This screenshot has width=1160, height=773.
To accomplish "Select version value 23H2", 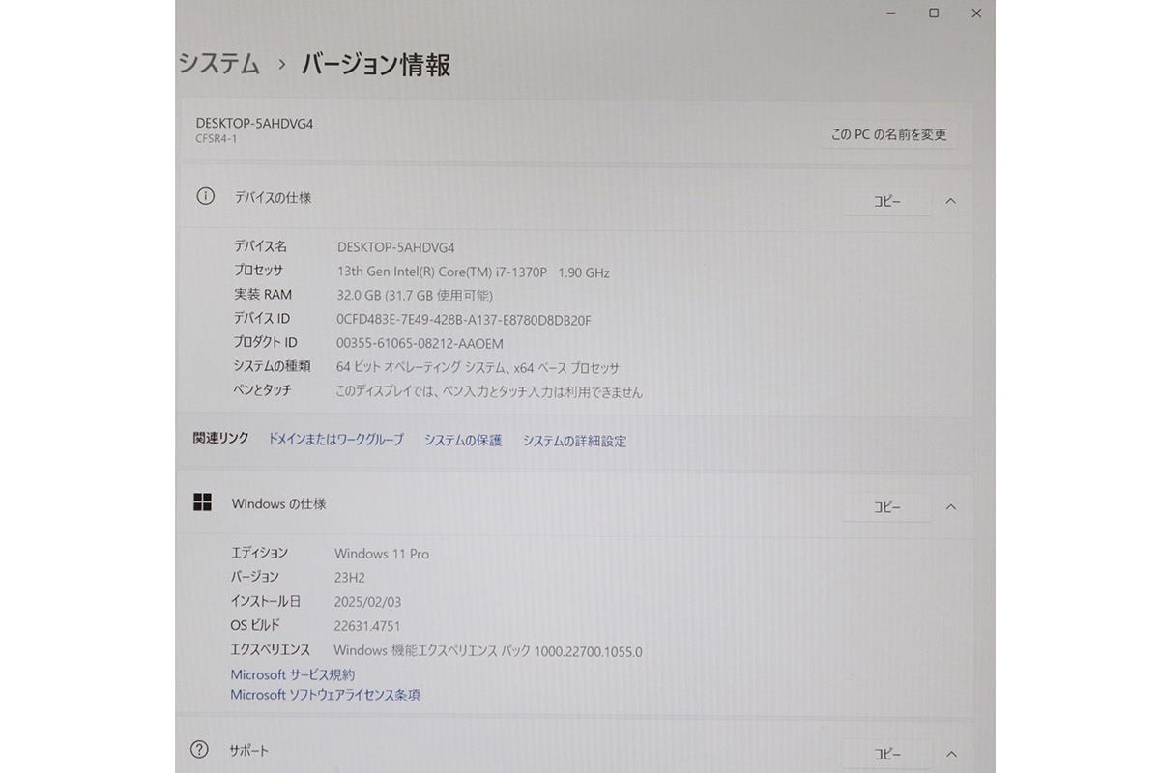I will point(350,577).
